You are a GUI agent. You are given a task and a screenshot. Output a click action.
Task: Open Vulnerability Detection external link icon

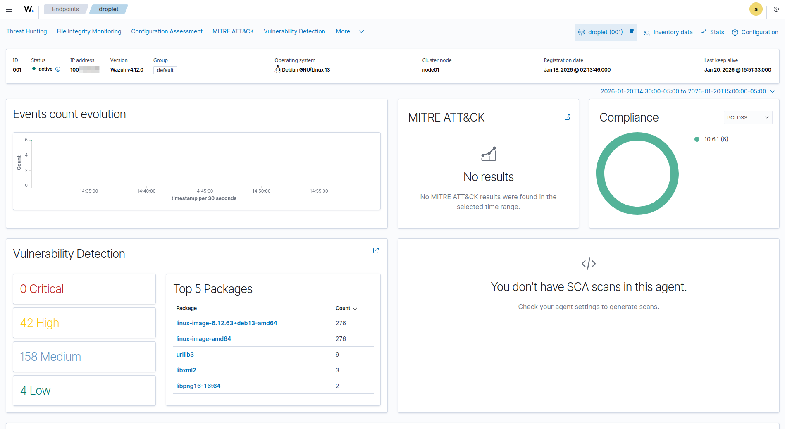pos(376,250)
